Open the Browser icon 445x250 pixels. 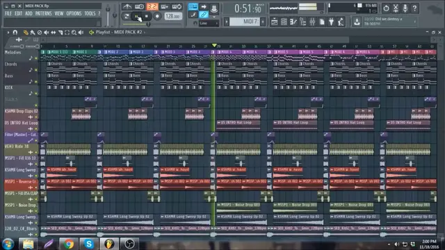pyautogui.click(x=303, y=22)
